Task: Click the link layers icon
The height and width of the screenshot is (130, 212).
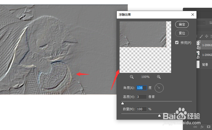Action: [195, 127]
